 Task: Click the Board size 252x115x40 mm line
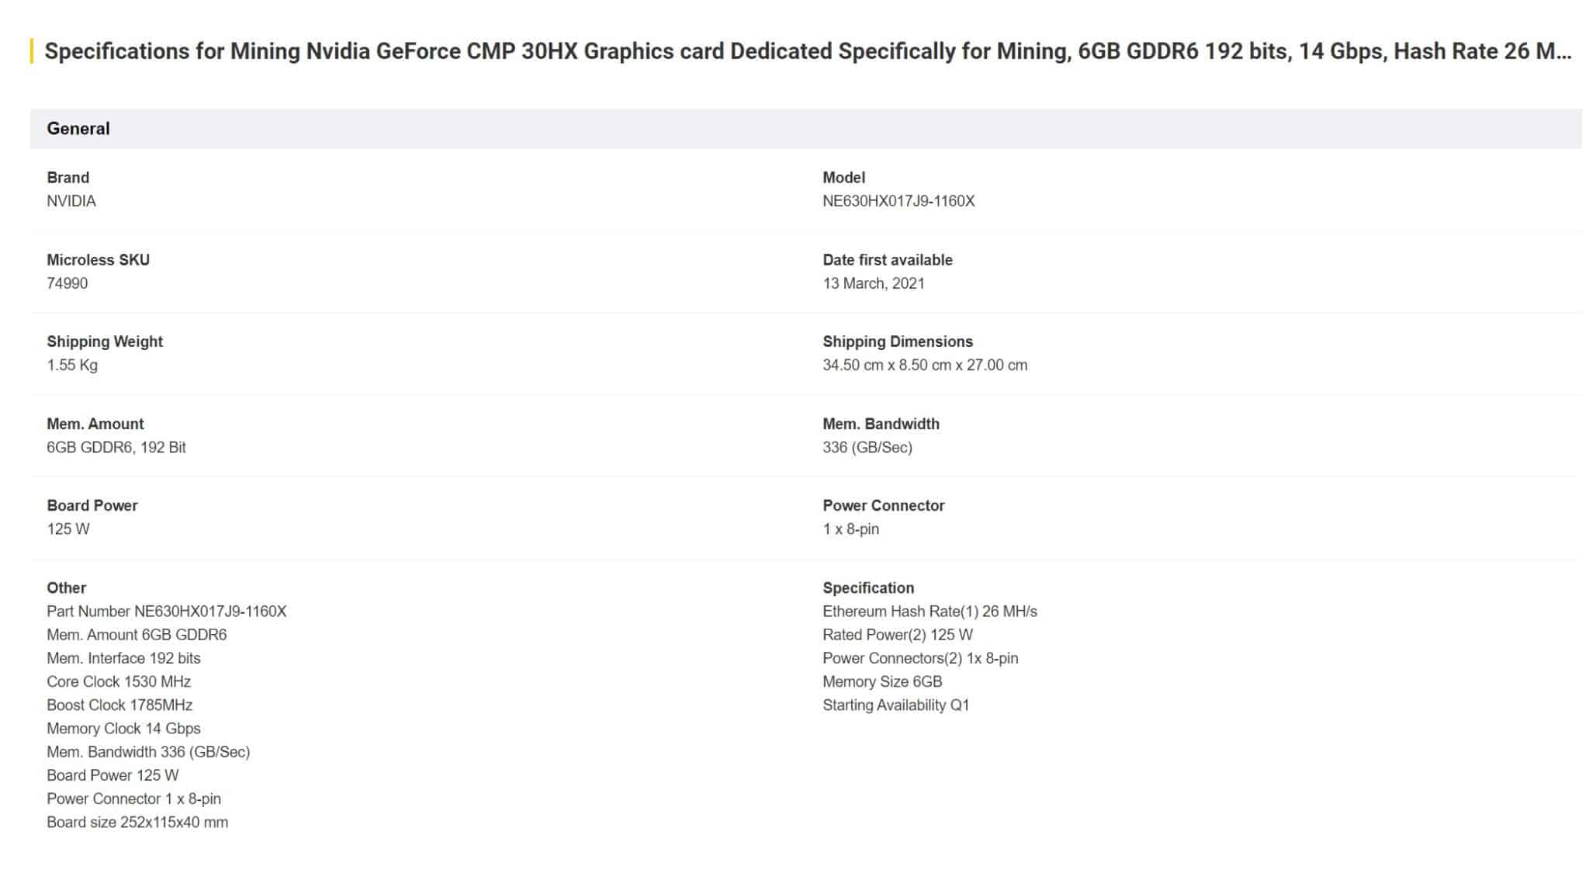click(137, 822)
